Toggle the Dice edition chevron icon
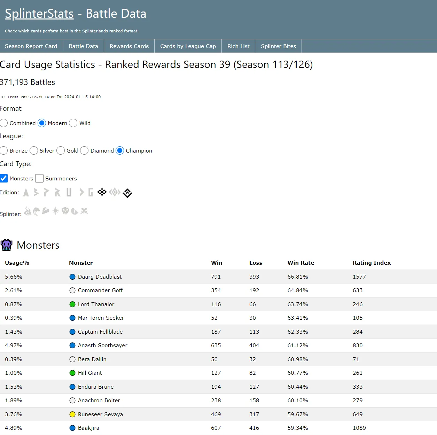This screenshot has width=437, height=435. click(81, 192)
